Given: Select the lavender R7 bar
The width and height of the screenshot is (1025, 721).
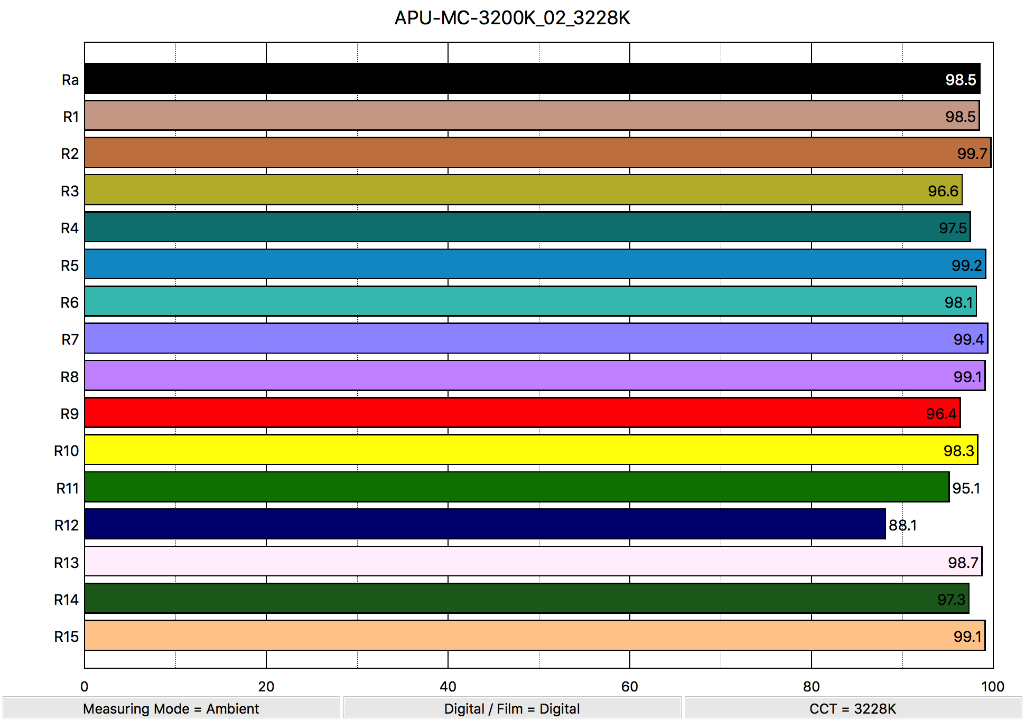Looking at the screenshot, I should point(528,338).
